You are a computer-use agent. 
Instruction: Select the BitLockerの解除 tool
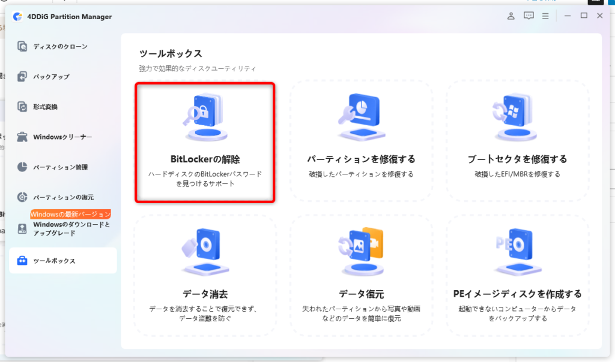coord(205,141)
